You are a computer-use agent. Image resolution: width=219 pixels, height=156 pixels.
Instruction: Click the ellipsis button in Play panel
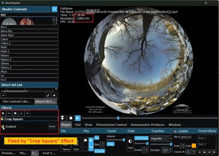[85, 147]
